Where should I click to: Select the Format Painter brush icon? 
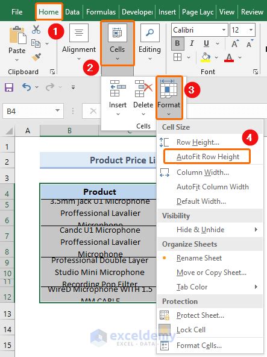[x=36, y=57]
